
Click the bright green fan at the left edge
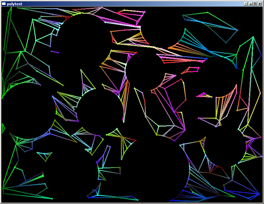tap(7, 86)
